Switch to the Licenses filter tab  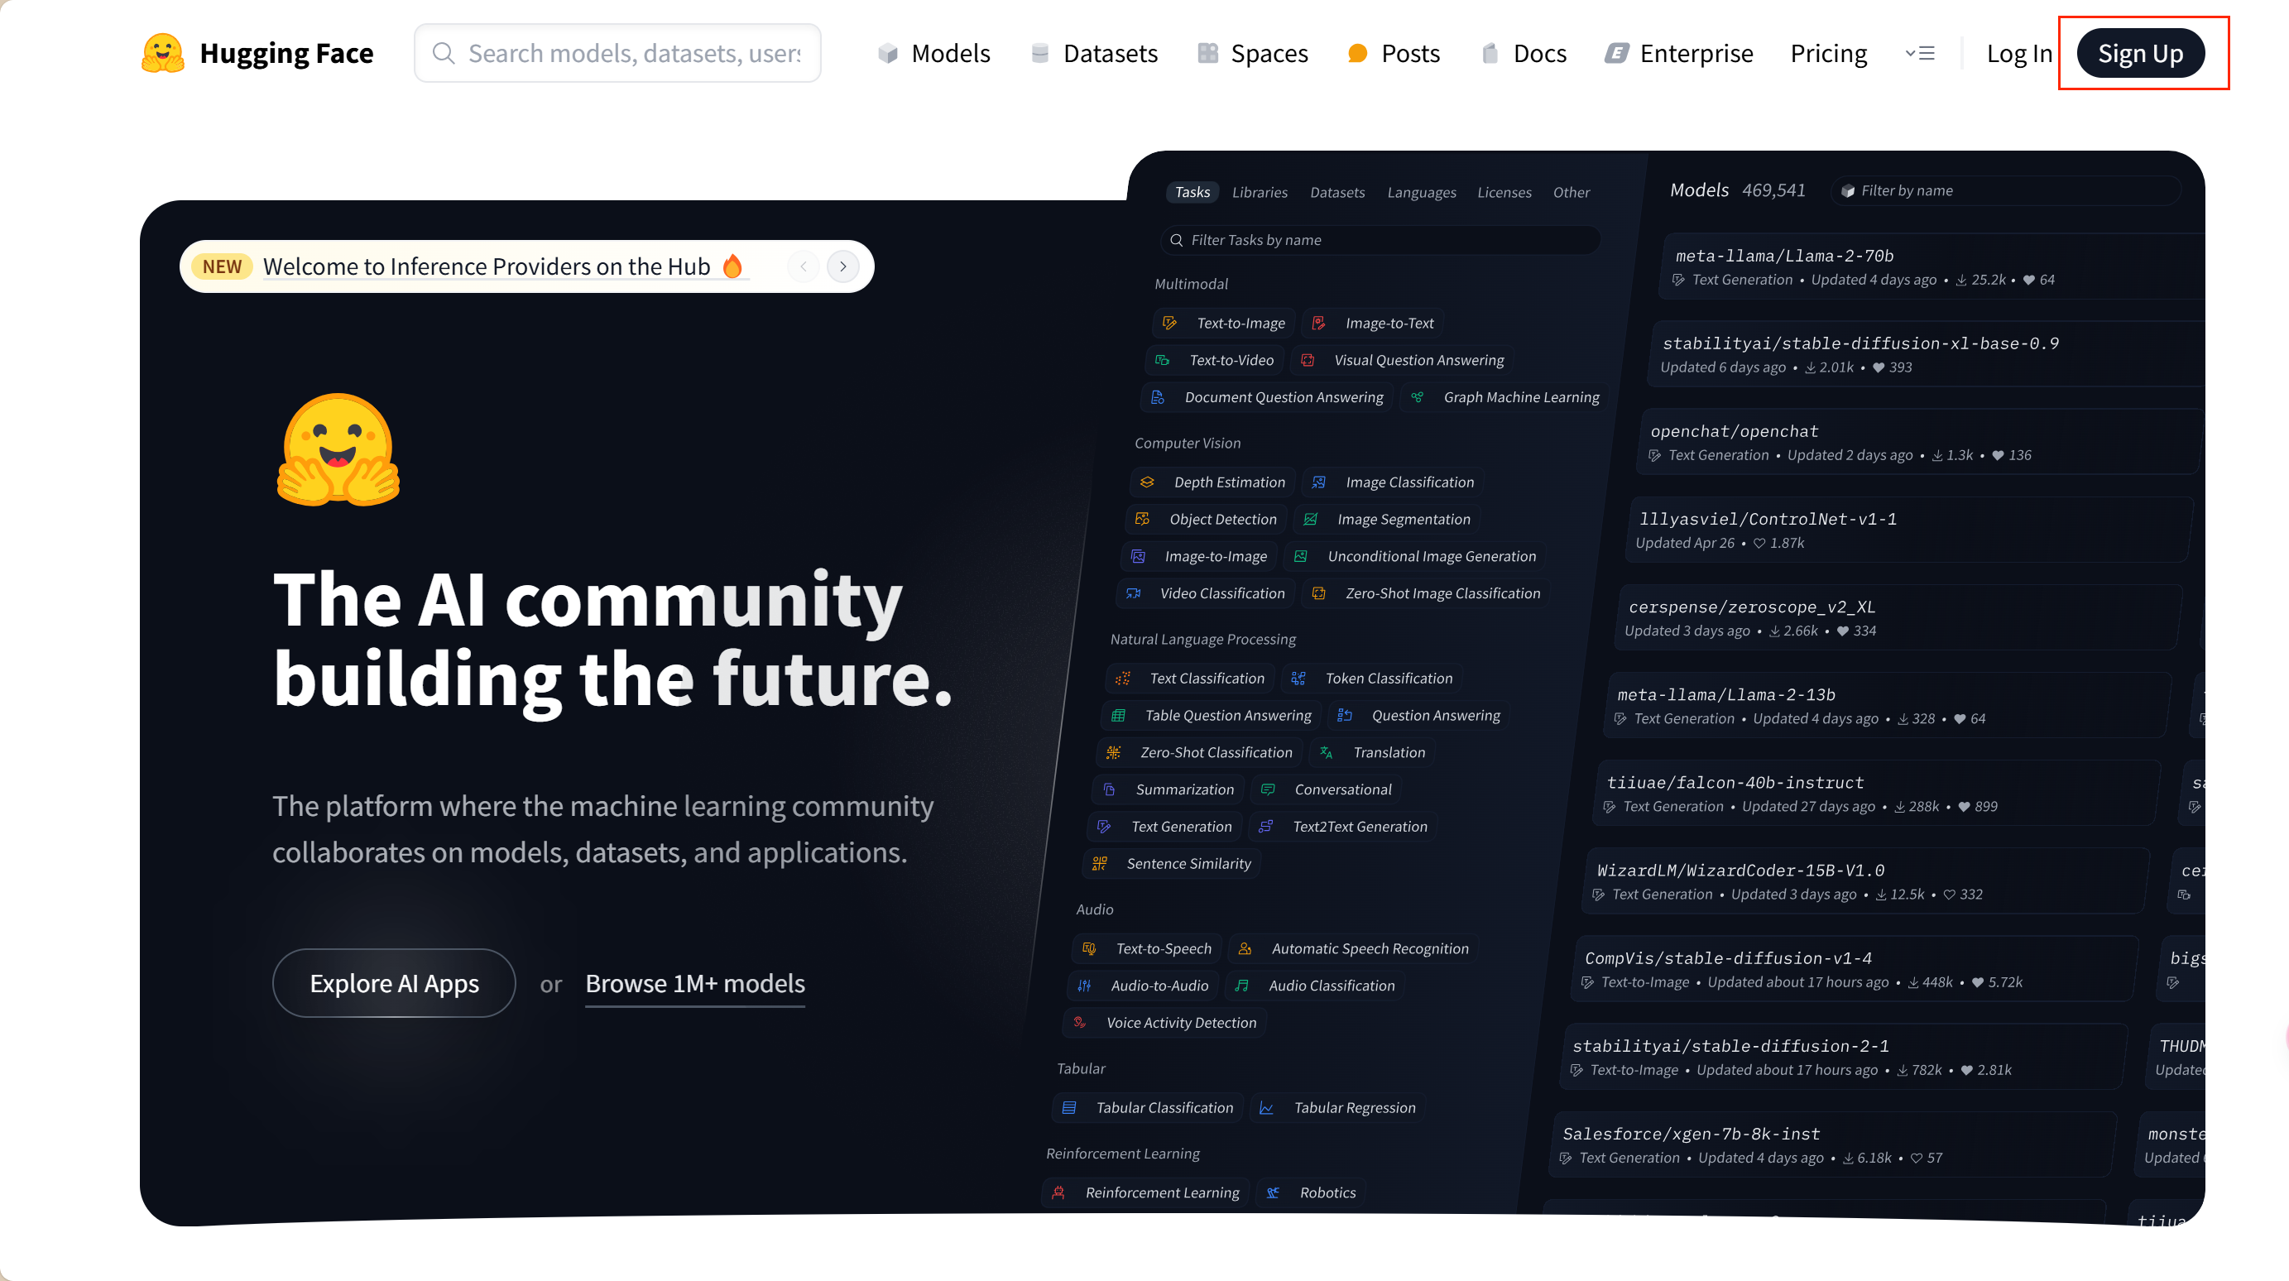1504,192
